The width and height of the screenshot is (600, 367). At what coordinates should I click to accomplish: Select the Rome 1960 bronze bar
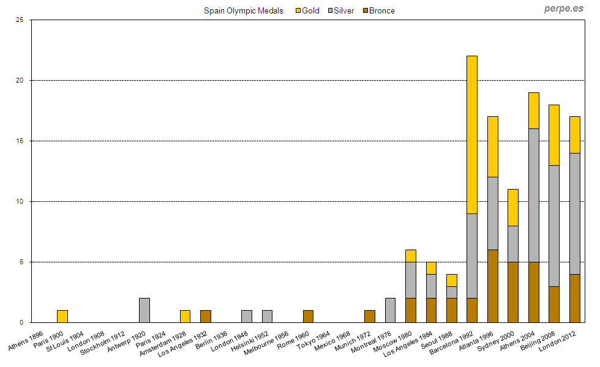[308, 316]
